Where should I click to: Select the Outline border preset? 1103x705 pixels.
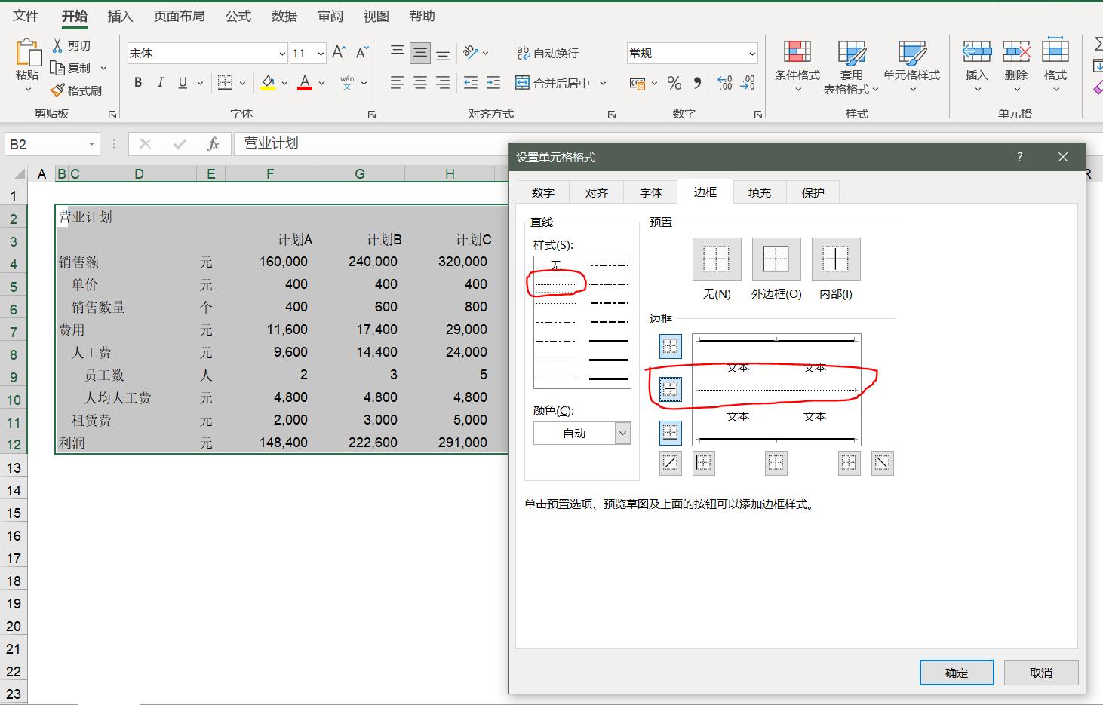click(776, 259)
